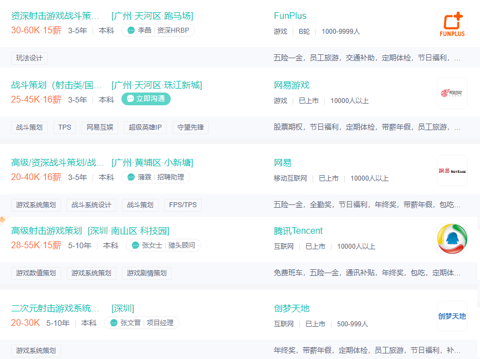Visit the 腾讯Tencent company name link
Viewport: 480px width, 359px height.
coord(298,231)
